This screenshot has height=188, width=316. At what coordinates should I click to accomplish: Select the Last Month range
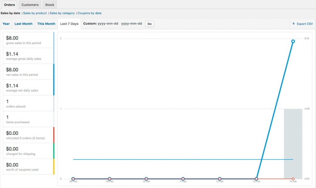click(23, 24)
